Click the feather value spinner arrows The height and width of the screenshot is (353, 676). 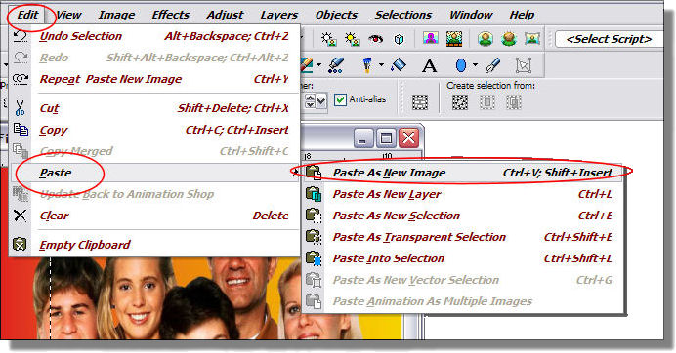click(310, 101)
